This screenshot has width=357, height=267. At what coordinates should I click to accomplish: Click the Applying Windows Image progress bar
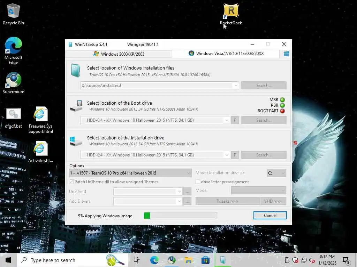click(x=181, y=216)
